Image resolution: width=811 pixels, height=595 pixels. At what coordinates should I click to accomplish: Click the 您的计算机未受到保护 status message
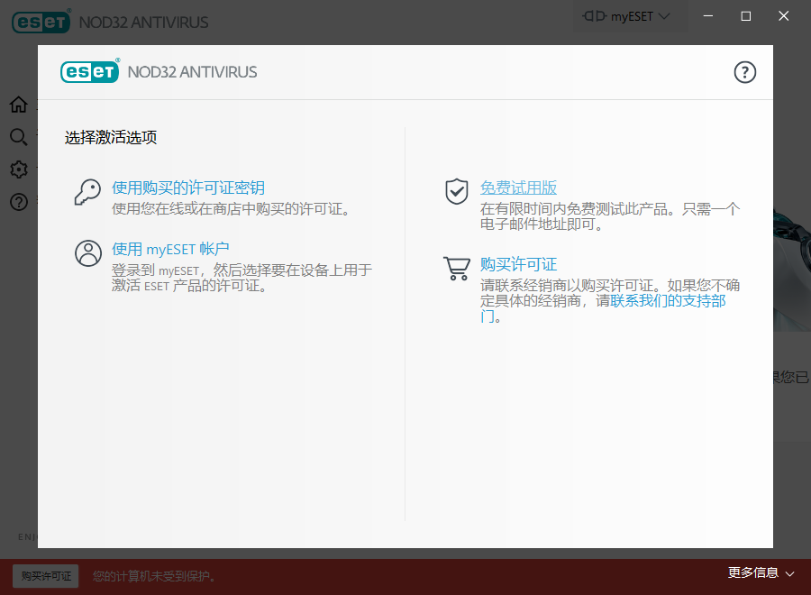coord(154,576)
